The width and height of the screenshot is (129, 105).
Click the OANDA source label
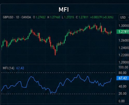pos(26,17)
